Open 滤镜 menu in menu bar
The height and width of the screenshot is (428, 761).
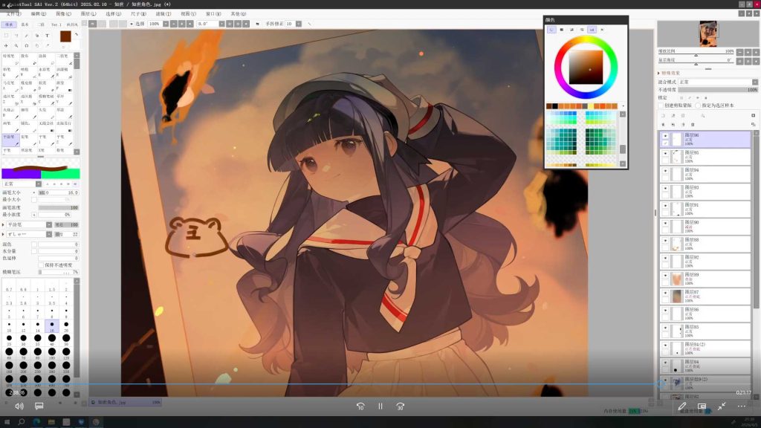coord(163,14)
